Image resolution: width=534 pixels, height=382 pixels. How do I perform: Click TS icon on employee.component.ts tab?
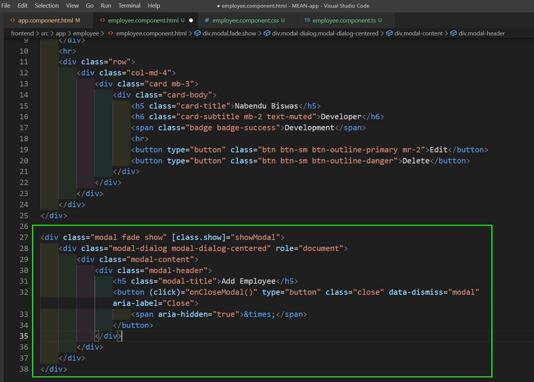(307, 20)
